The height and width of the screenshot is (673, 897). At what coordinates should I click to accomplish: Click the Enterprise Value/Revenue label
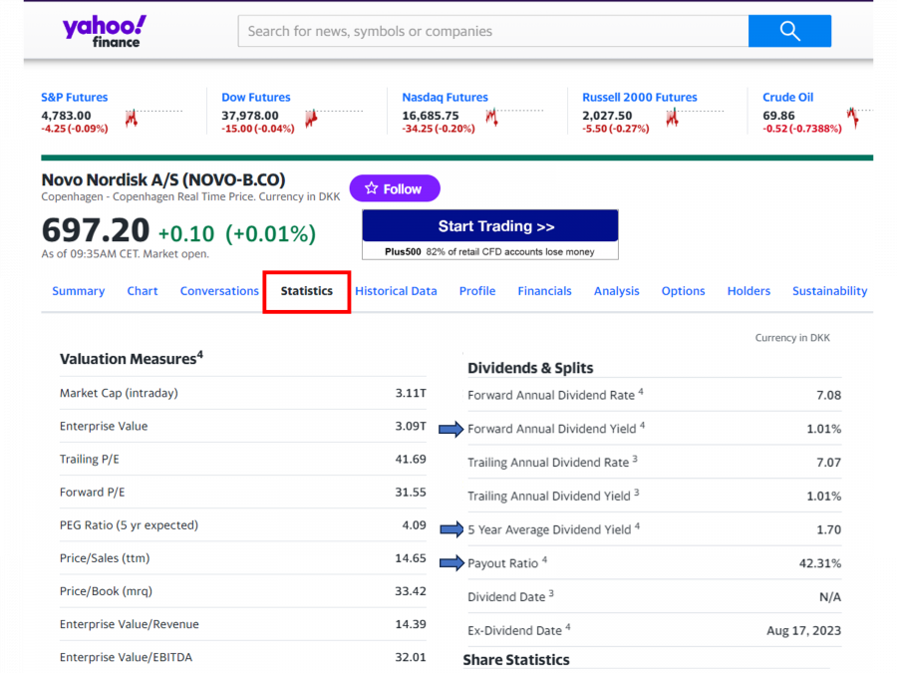(x=130, y=624)
